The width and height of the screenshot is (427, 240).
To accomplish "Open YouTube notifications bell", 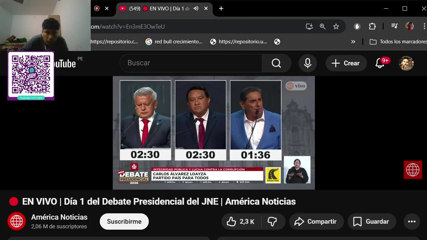I will click(380, 63).
